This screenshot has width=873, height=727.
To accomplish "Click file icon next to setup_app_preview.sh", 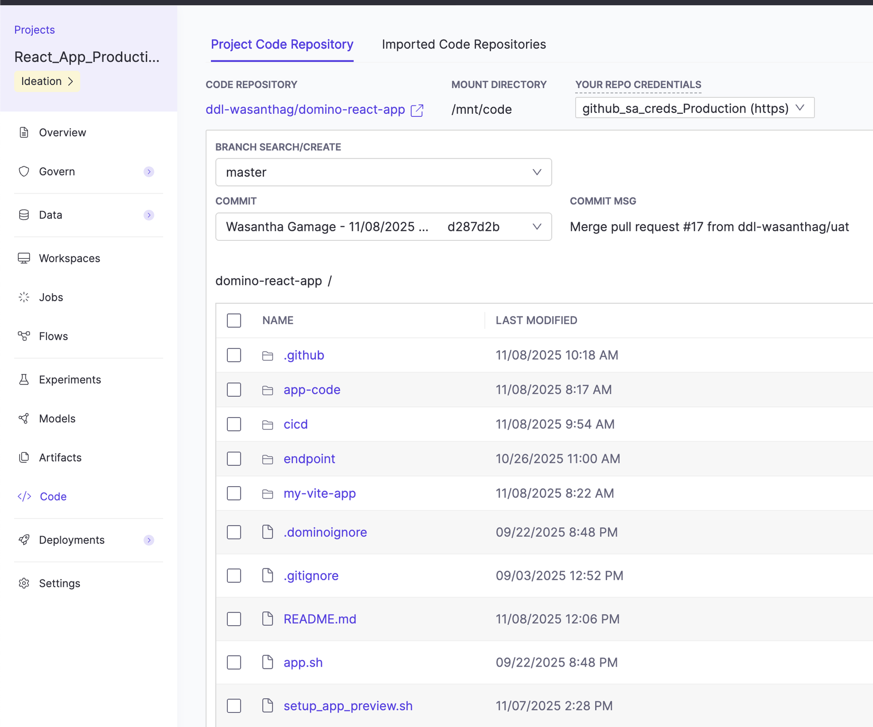I will [268, 705].
